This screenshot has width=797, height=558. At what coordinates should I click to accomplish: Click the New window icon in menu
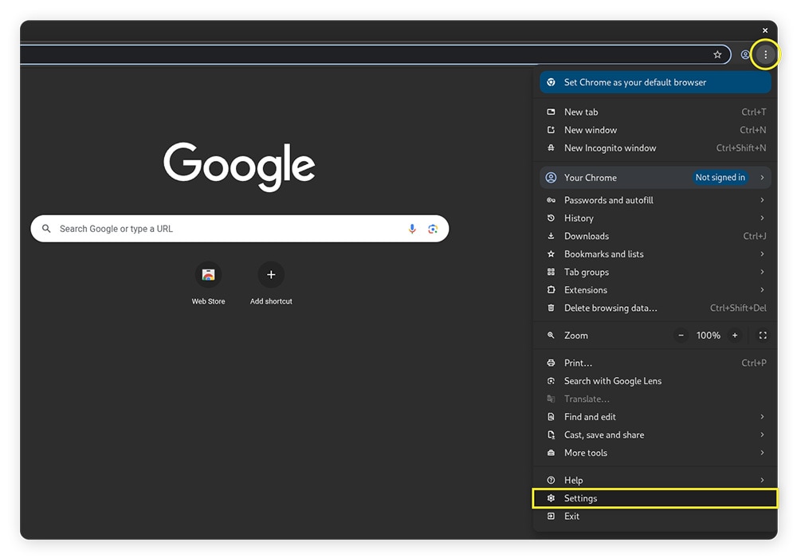click(551, 130)
